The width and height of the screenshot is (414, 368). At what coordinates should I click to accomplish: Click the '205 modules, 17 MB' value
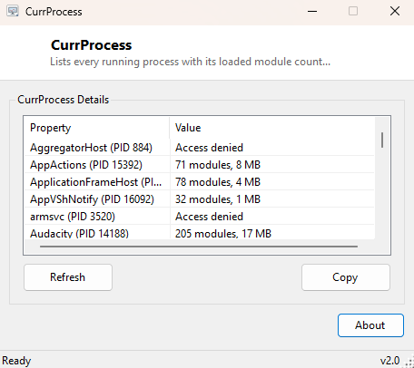coord(223,234)
